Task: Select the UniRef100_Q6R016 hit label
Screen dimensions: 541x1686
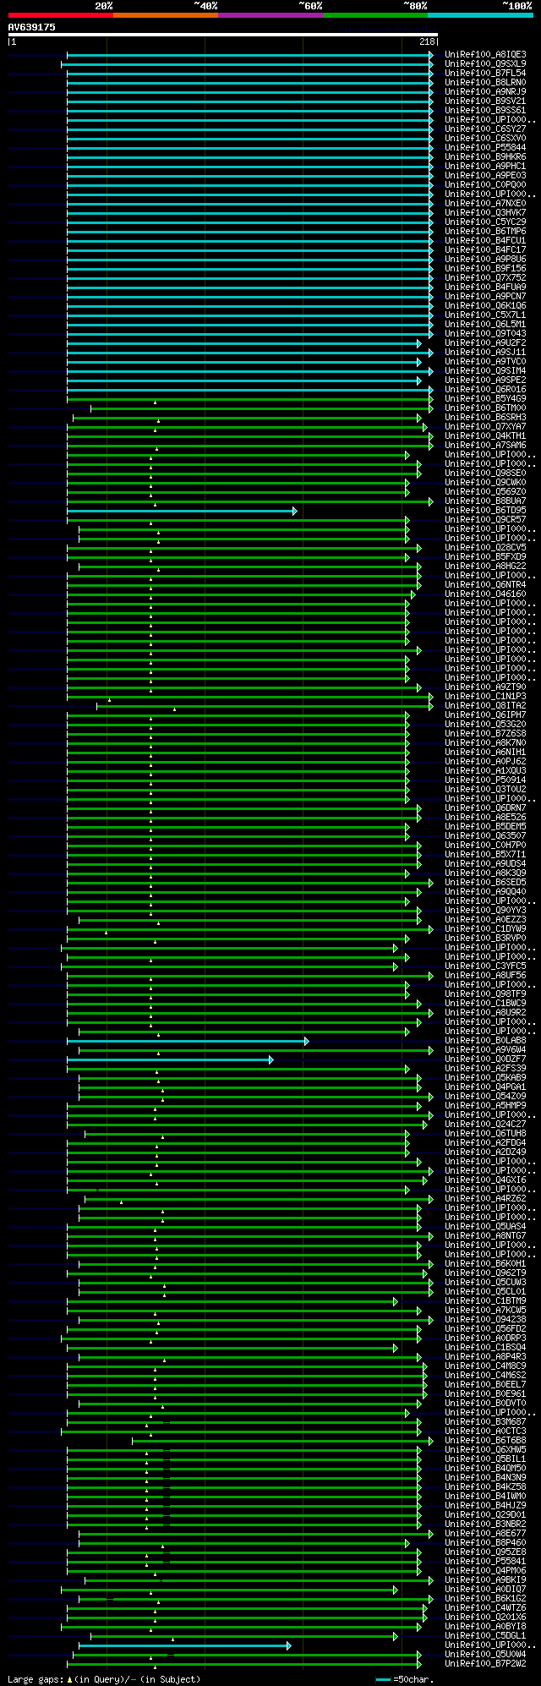Action: [x=485, y=389]
